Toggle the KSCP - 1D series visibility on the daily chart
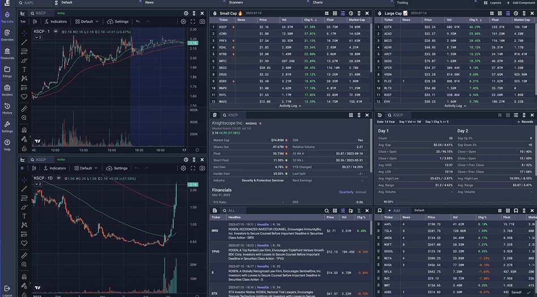The width and height of the screenshot is (537, 297). pos(58,178)
